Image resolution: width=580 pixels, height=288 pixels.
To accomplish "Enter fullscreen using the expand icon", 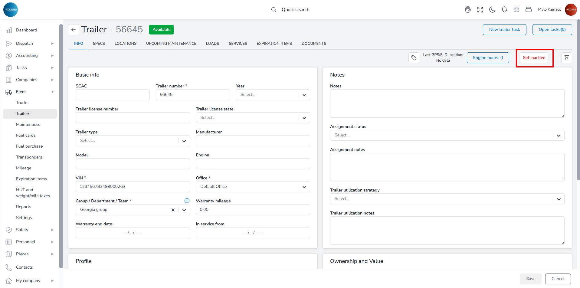I will 480,10.
